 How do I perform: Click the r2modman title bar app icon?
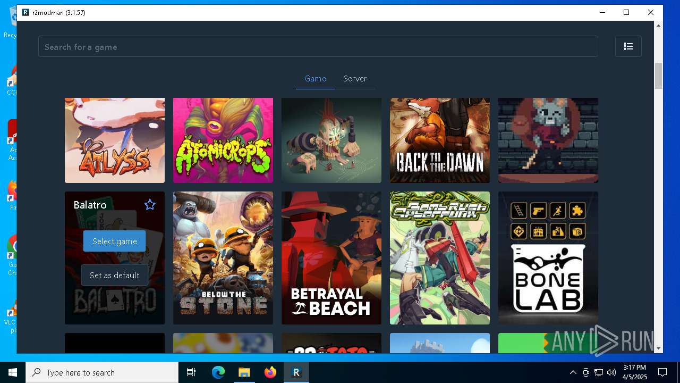(25, 12)
